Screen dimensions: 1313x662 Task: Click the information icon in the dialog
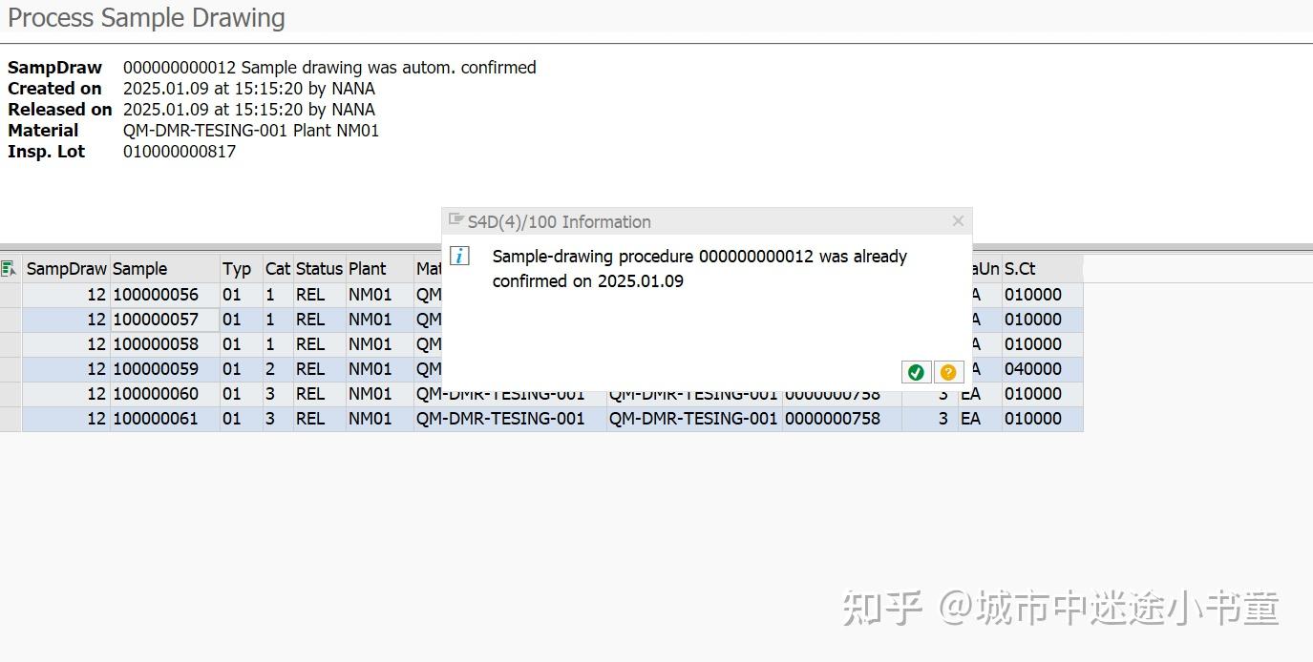coord(459,255)
